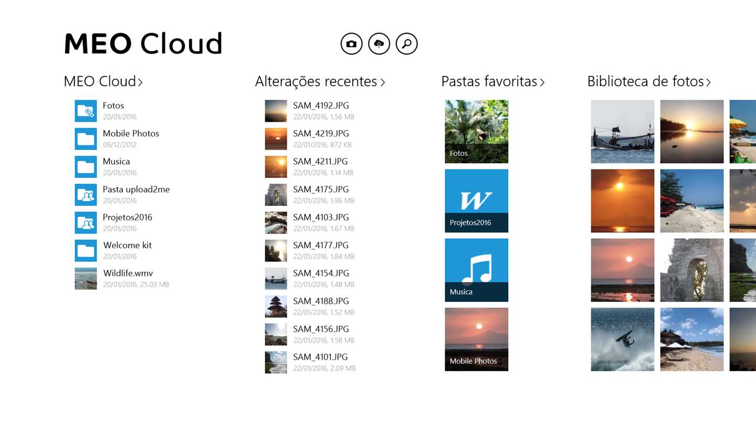Viewport: 756px width, 425px height.
Task: Open the Projetos2016 shared folder icon
Action: click(x=86, y=222)
